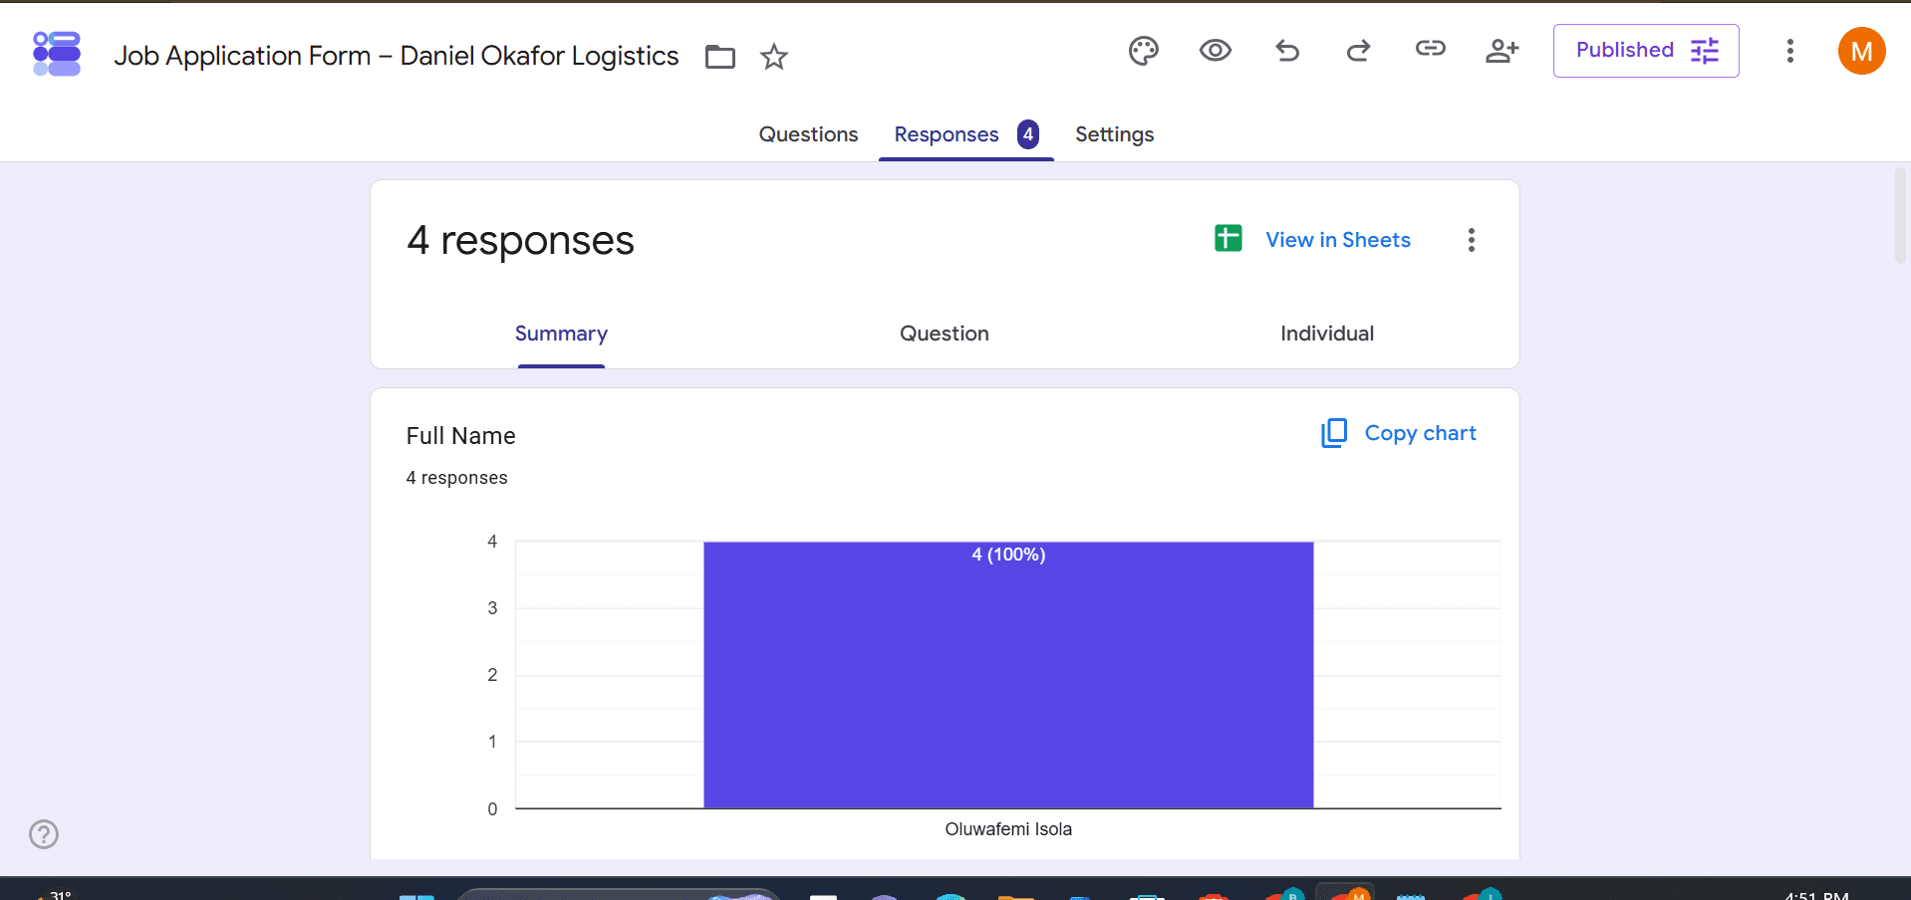This screenshot has width=1911, height=900.
Task: Star this form
Action: (774, 57)
